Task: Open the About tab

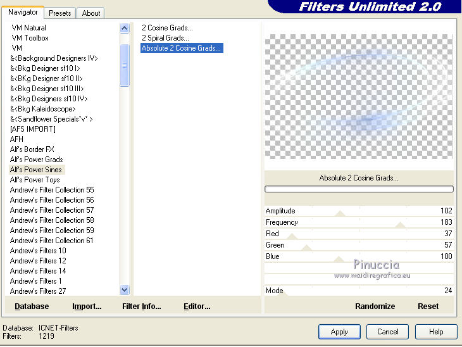Action: [91, 13]
